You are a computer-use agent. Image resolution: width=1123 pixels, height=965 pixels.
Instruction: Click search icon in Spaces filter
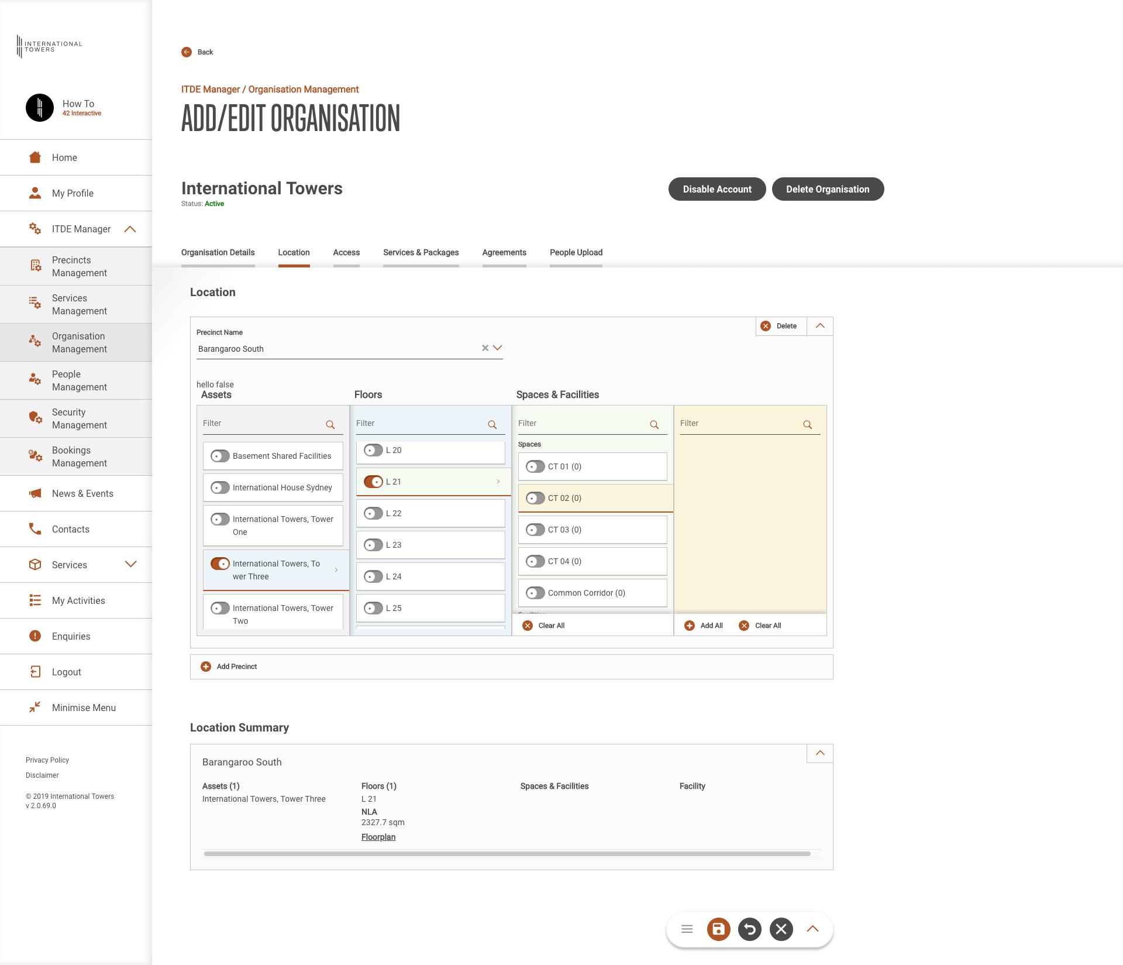654,424
